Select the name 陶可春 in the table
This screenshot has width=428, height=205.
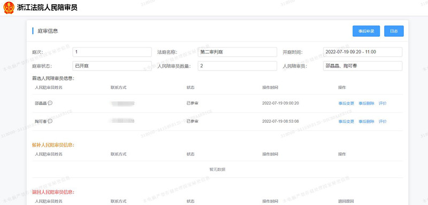[x=41, y=121]
